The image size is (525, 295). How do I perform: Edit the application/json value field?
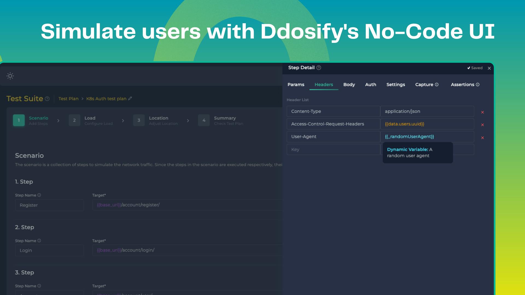coord(427,111)
